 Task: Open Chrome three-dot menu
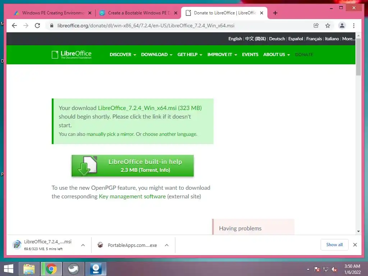click(x=354, y=26)
